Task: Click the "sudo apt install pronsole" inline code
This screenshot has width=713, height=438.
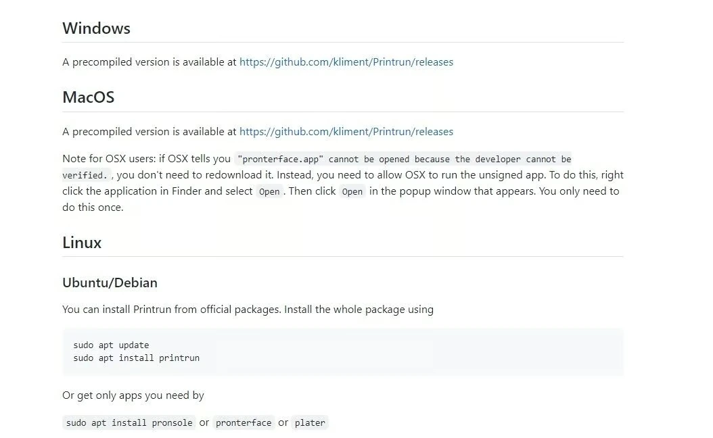Action: (x=129, y=423)
